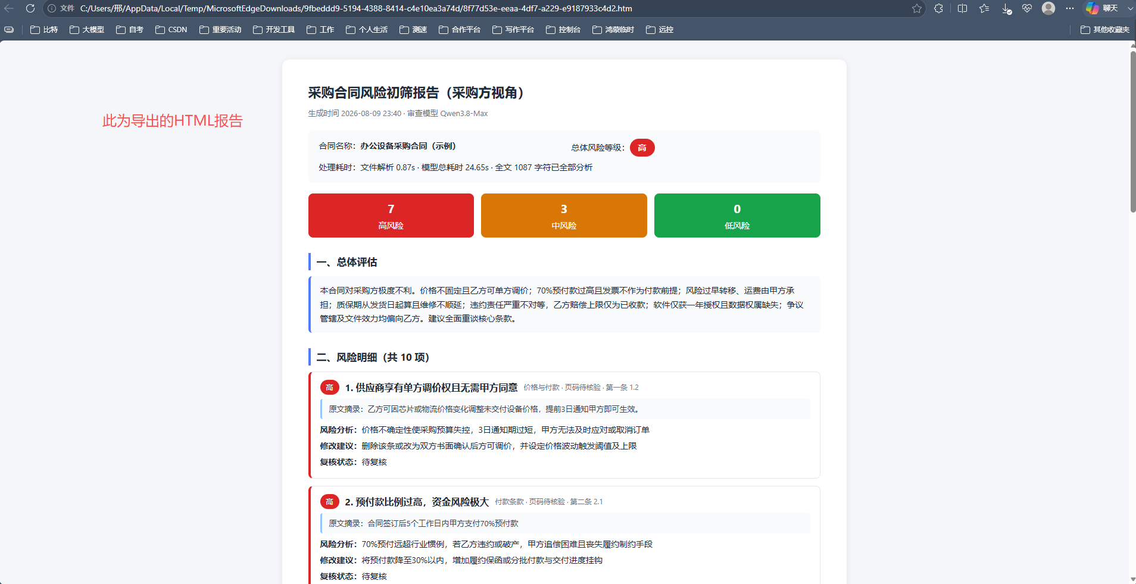Image resolution: width=1136 pixels, height=584 pixels.
Task: Open the 开发工具 bookmark folder
Action: click(274, 29)
